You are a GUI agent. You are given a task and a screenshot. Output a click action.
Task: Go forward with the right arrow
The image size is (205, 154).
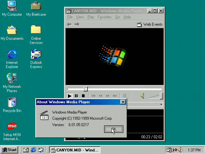pos(77,24)
